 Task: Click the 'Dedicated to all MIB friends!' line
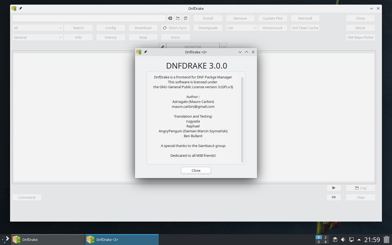[x=193, y=155]
